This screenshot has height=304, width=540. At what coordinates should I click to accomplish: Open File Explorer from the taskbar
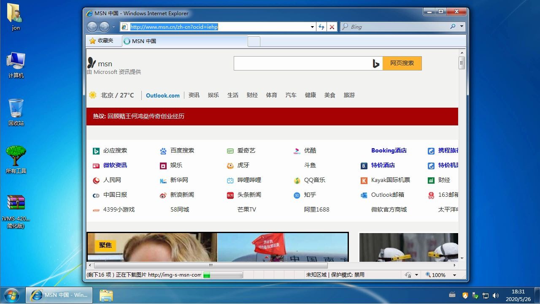pos(106,295)
